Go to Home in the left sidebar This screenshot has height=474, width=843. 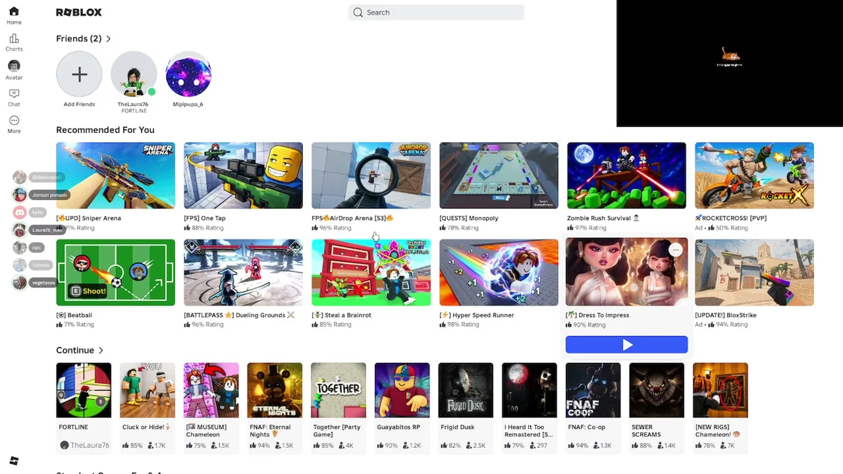click(x=14, y=15)
